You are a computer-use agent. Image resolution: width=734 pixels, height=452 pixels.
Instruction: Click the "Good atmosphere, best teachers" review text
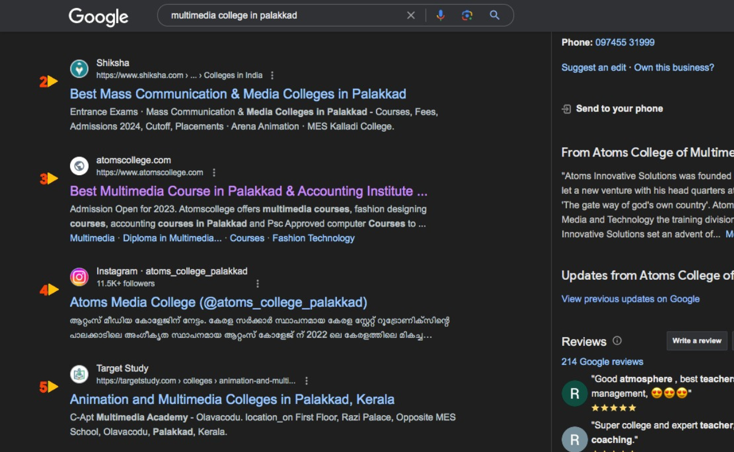(661, 386)
